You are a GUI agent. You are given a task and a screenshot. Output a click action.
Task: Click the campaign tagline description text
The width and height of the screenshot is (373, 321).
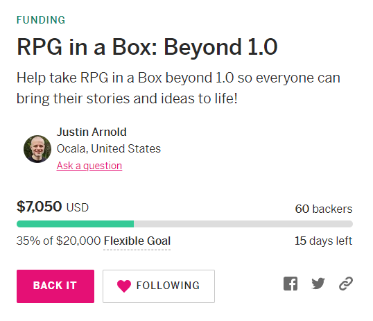click(x=178, y=88)
